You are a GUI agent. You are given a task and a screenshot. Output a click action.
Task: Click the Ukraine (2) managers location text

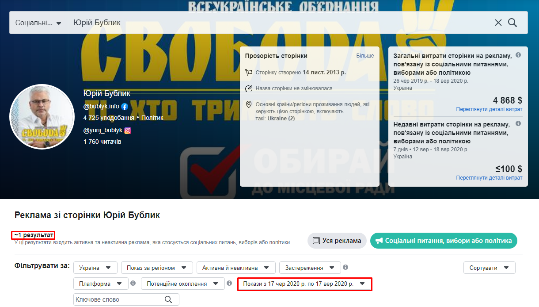coord(281,119)
